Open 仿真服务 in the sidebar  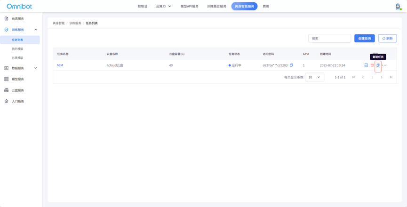(x=18, y=19)
